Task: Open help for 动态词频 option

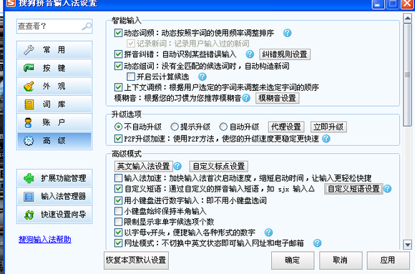Action: tap(287, 33)
